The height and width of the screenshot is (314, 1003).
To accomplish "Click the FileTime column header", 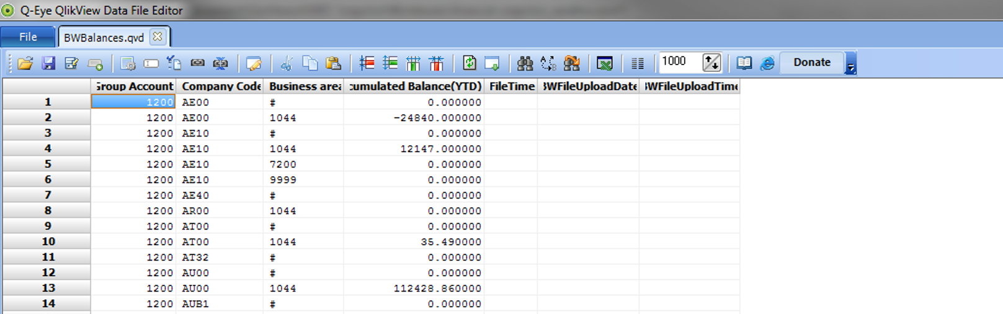I will 510,86.
